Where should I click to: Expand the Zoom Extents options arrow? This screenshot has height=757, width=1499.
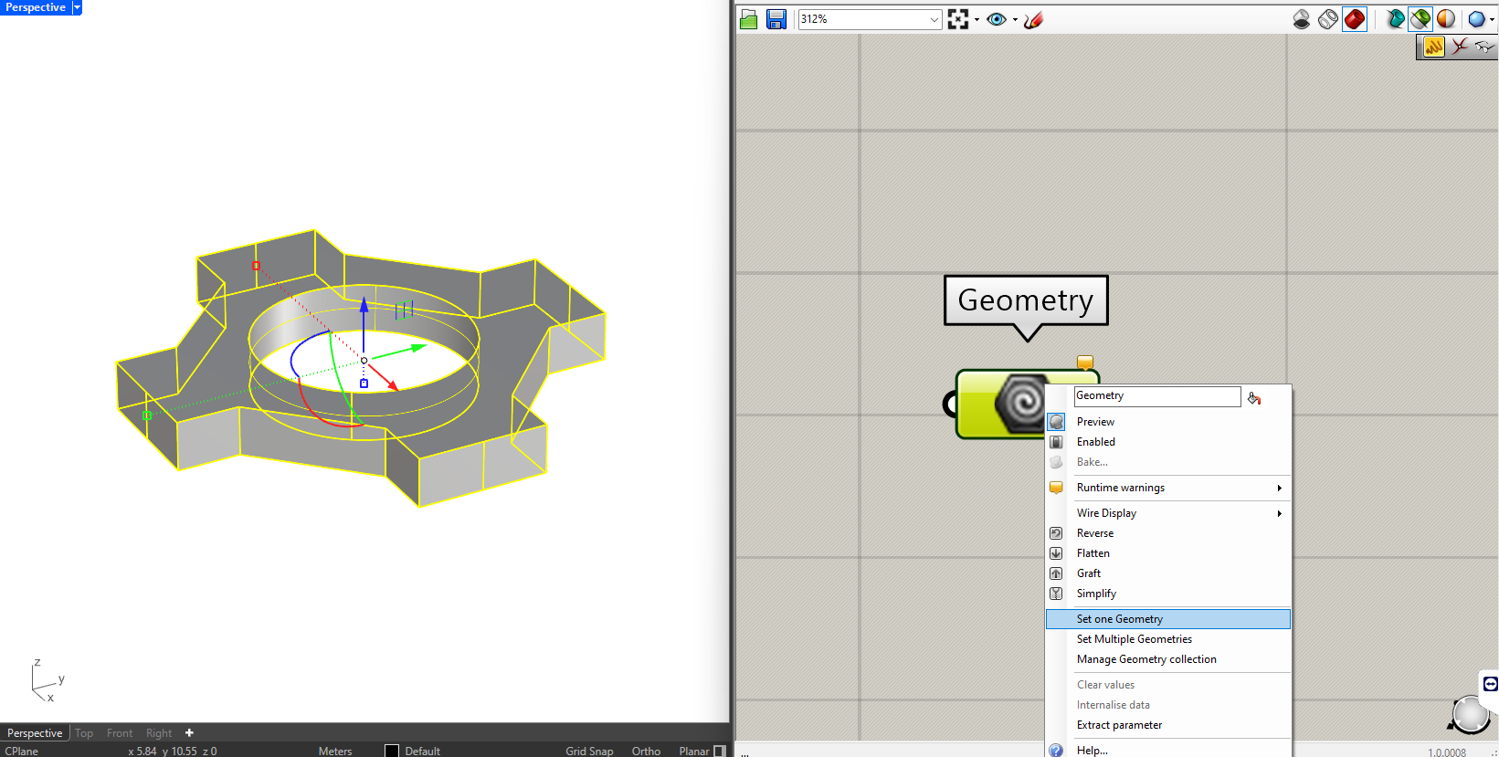[x=976, y=19]
